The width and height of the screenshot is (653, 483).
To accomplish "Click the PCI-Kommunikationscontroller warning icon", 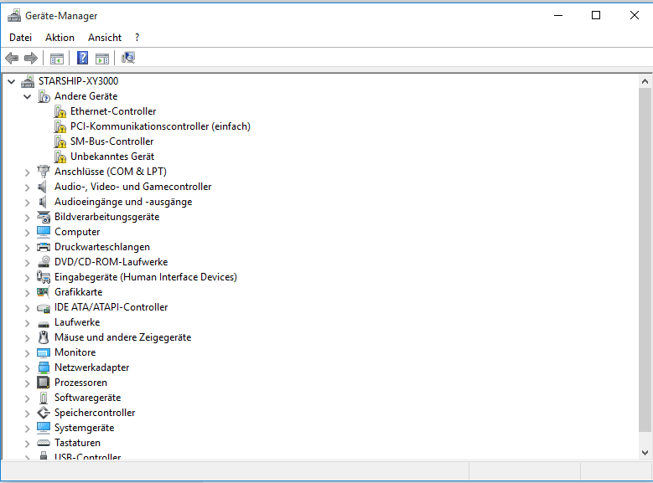I will [60, 126].
